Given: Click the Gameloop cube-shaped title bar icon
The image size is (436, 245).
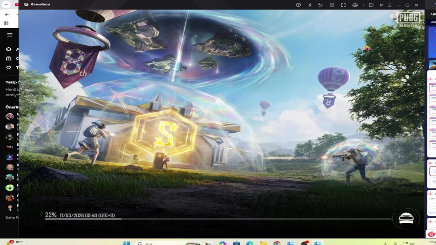Looking at the screenshot, I should click(x=355, y=5).
